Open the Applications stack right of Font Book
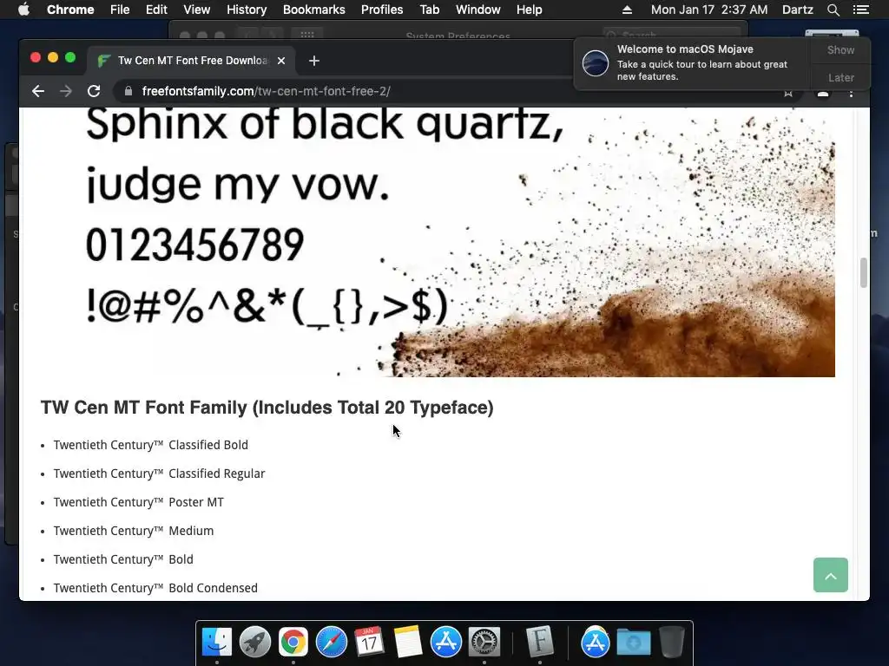The width and height of the screenshot is (889, 666). (595, 643)
